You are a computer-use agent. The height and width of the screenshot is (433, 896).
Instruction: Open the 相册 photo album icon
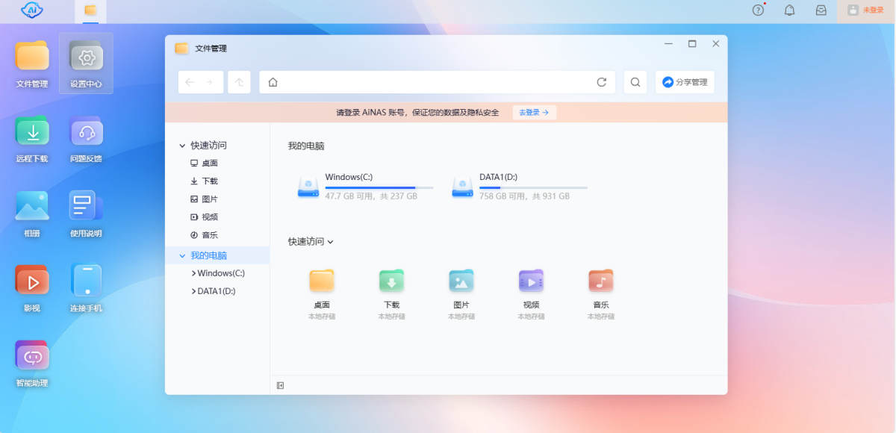(x=32, y=208)
